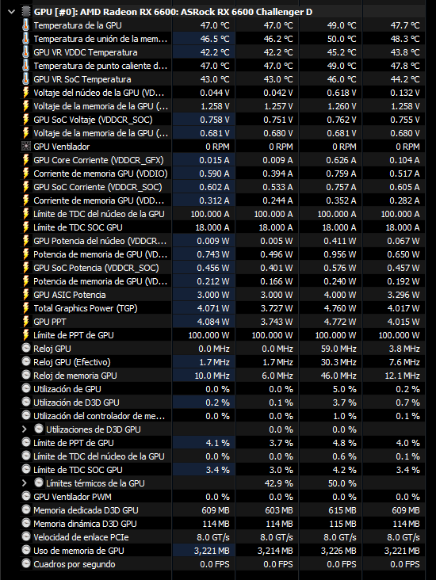Click thermometer icon for Temperatura de punto caliente
Viewport: 436px width, 580px height.
click(x=25, y=66)
